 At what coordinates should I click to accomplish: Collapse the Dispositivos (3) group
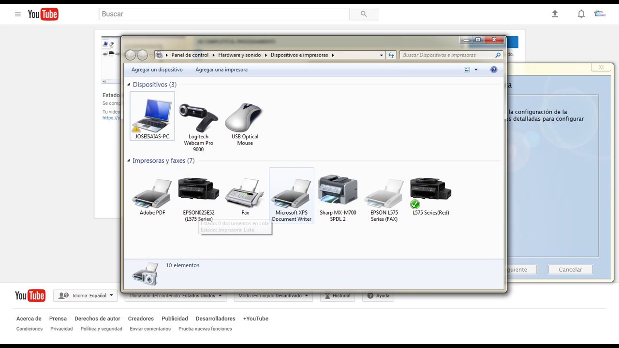pyautogui.click(x=129, y=85)
